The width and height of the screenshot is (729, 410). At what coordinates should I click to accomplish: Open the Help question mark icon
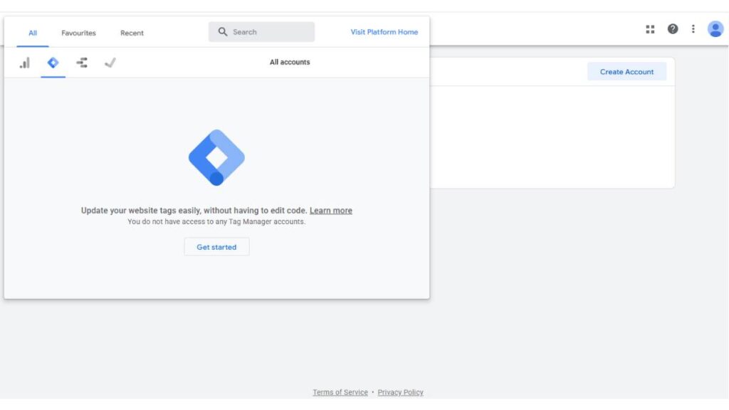tap(672, 29)
